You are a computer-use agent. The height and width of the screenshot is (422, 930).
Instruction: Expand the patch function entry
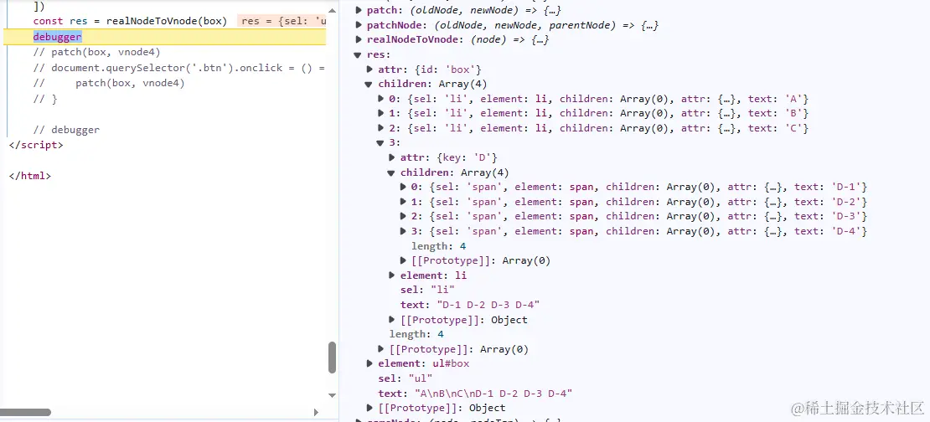click(x=359, y=11)
